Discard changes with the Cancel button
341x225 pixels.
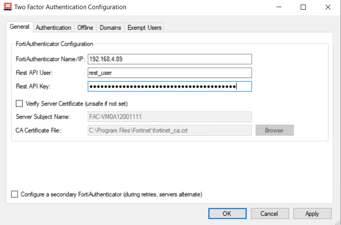(x=269, y=214)
